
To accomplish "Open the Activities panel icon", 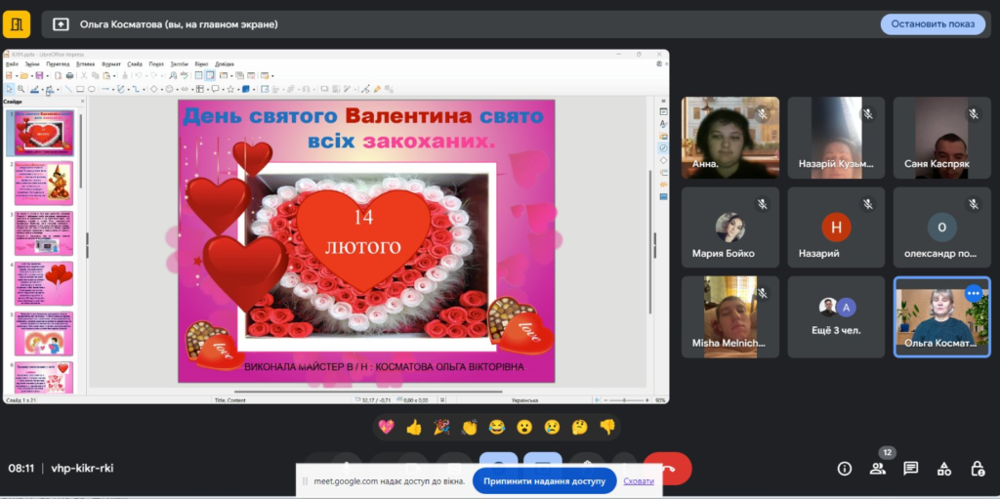I will (943, 469).
